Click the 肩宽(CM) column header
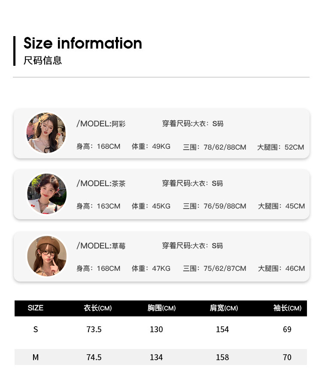Image resolution: width=322 pixels, height=383 pixels. tap(224, 308)
